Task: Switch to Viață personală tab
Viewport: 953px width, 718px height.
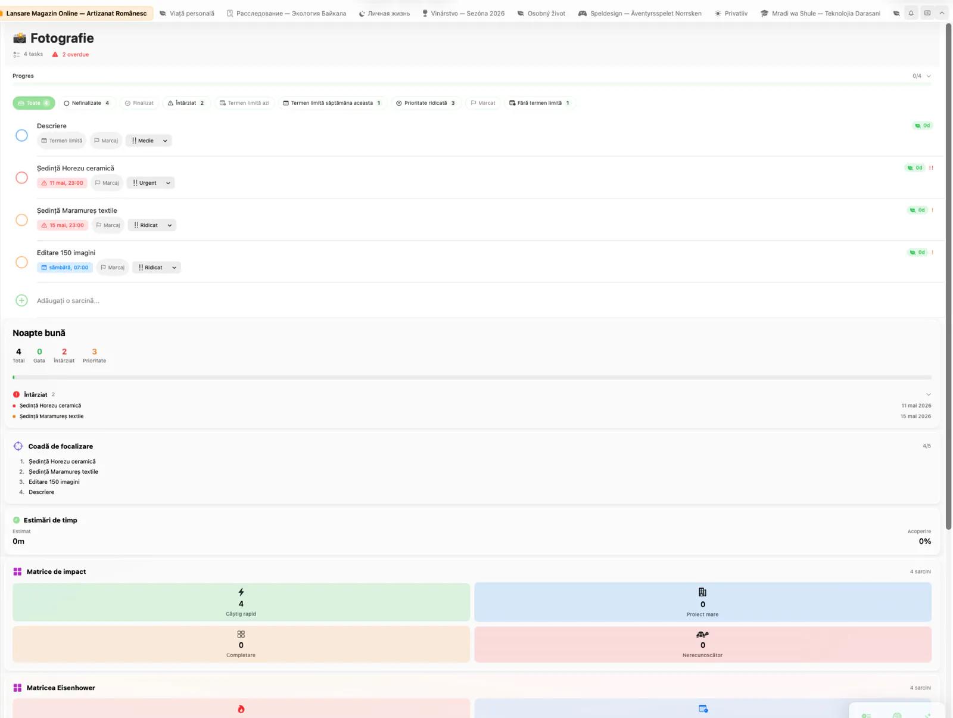Action: pos(186,13)
